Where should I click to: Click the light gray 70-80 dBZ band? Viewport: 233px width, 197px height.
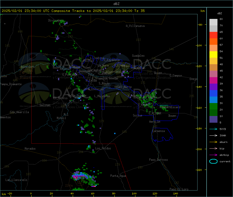tap(213, 22)
